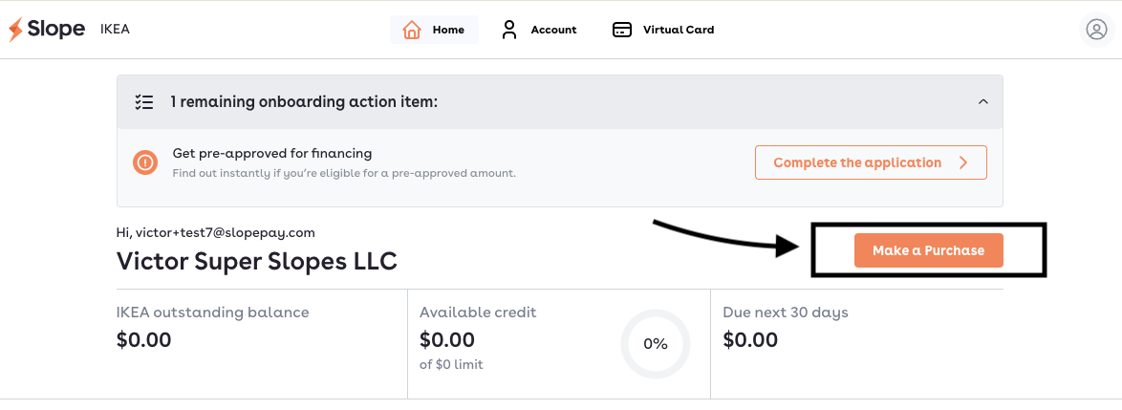Collapse the onboarding action items panel

point(982,101)
